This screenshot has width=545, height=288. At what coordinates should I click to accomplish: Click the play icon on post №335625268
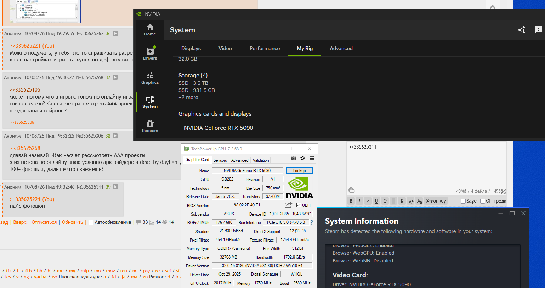pos(115,77)
